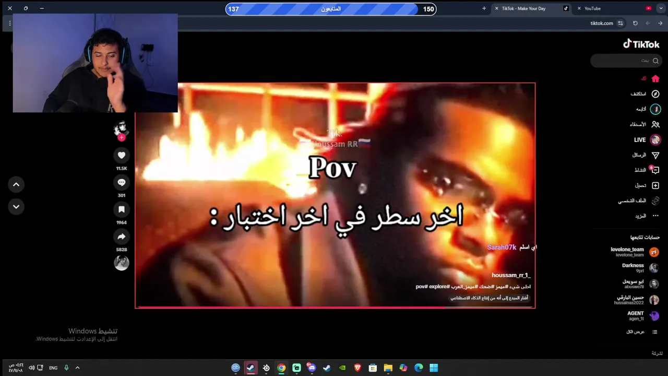The image size is (668, 376).
Task: Like the video with heart icon
Action: tap(122, 155)
